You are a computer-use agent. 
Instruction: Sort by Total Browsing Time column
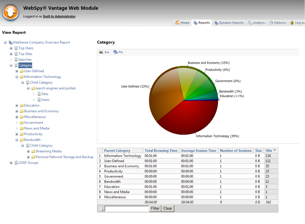(161, 151)
